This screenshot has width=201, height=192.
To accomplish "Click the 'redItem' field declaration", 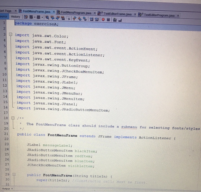I will tap(60, 156).
